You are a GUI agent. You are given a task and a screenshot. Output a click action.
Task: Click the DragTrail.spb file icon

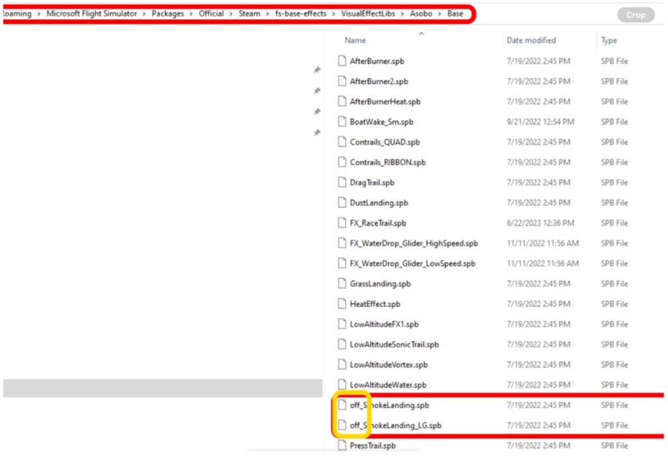[342, 182]
